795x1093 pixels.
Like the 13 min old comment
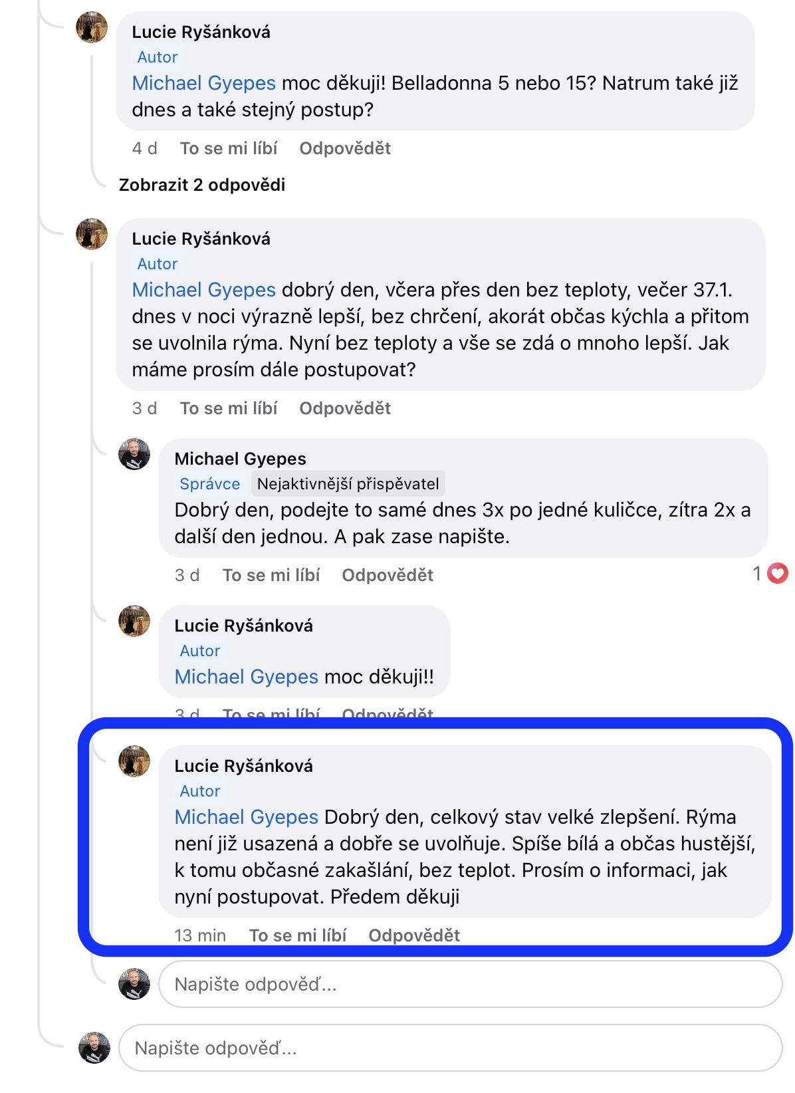coord(298,935)
